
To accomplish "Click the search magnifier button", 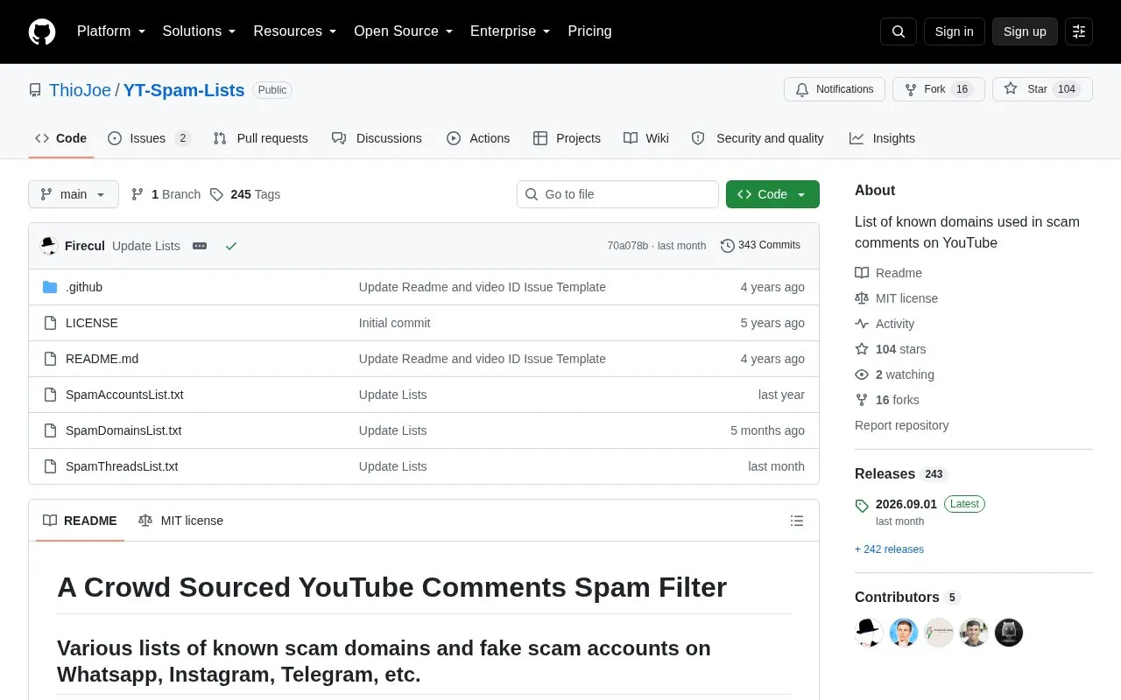I will point(899,31).
